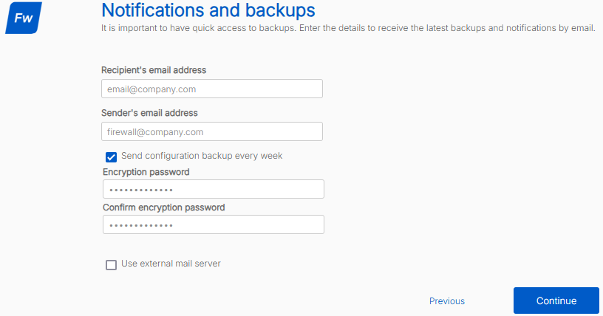Click the firewall@company.com placeholder text
Screen dimensions: 603x316
click(155, 132)
